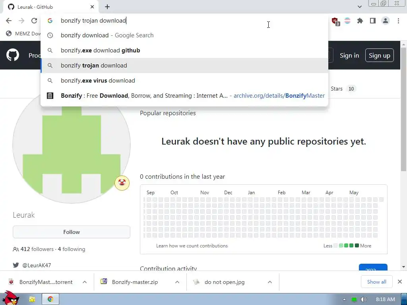Click the Angry Birds start button
Viewport: 407px width, 305px height.
10,298
